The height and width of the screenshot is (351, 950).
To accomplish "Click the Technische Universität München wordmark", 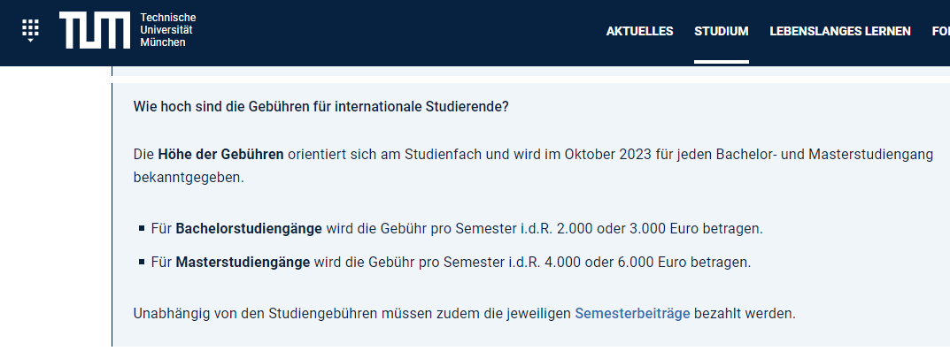I will pos(168,30).
